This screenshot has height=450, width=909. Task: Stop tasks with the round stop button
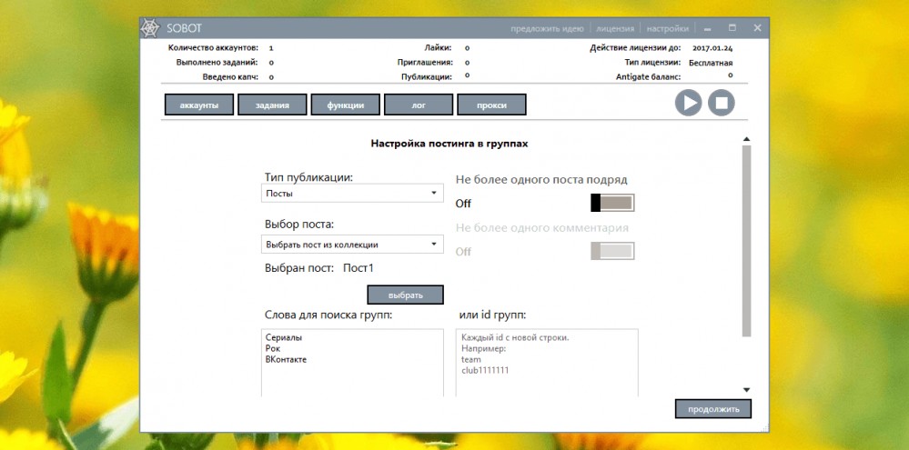pos(722,103)
